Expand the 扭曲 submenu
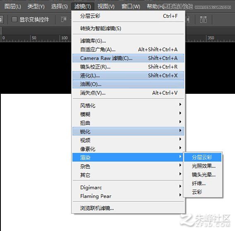The height and width of the screenshot is (231, 235). pyautogui.click(x=128, y=123)
